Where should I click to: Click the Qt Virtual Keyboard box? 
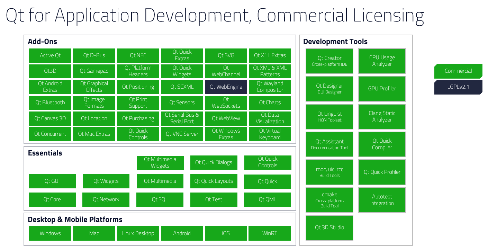tap(270, 134)
